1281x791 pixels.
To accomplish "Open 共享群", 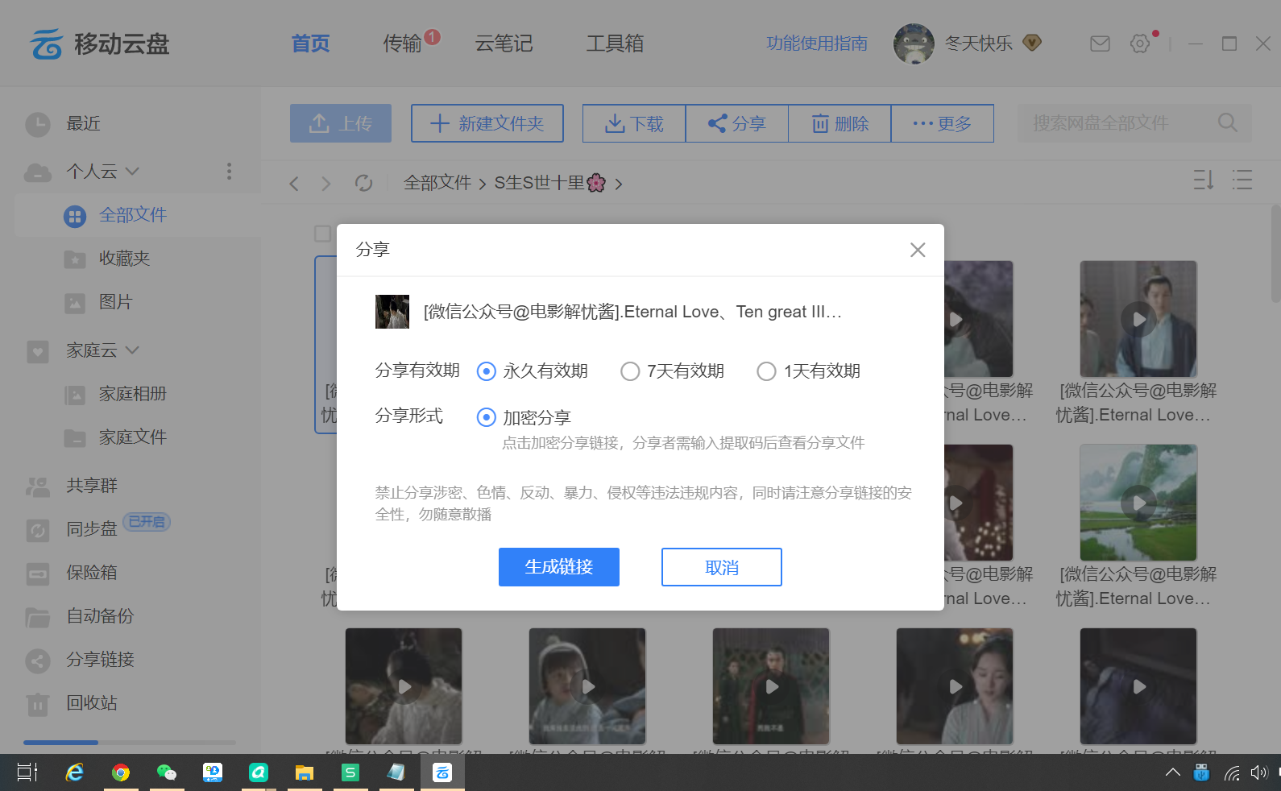I will (92, 486).
